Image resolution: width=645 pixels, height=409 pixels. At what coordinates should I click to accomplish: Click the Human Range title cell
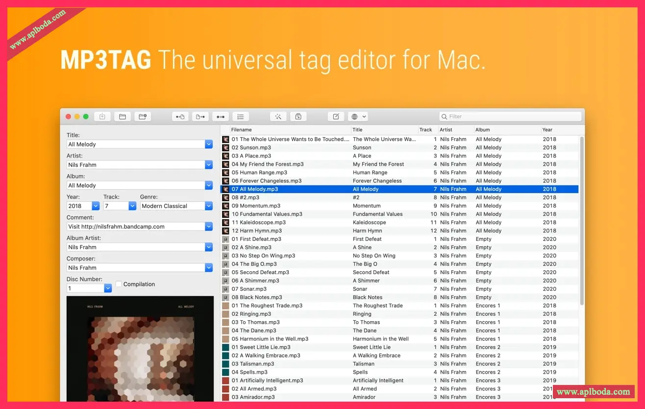tap(370, 173)
